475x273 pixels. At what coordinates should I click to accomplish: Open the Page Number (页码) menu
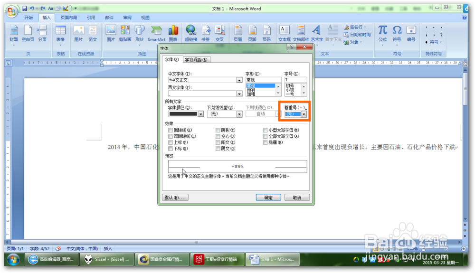tap(266, 33)
